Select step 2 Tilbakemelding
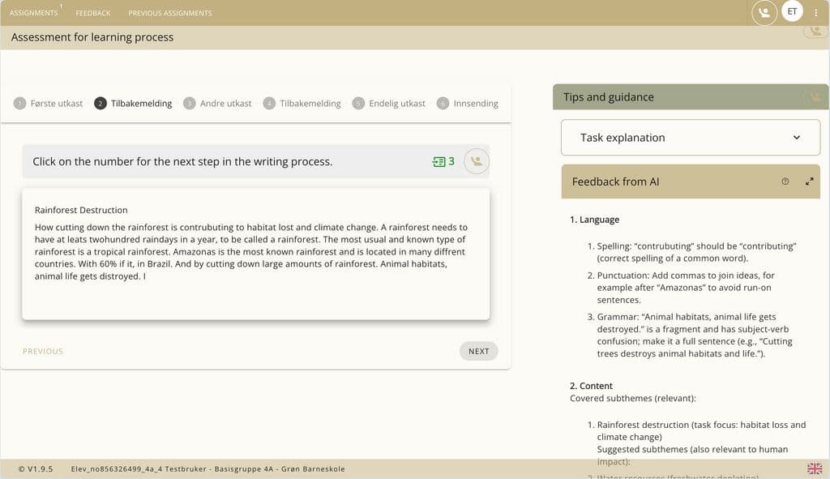830x479 pixels. click(134, 103)
